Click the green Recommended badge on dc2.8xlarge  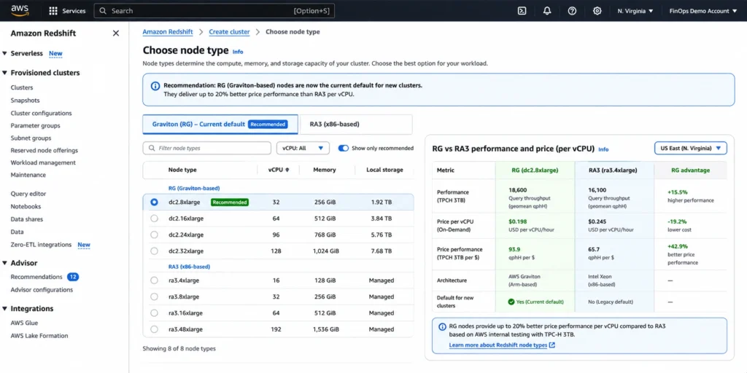pyautogui.click(x=230, y=203)
